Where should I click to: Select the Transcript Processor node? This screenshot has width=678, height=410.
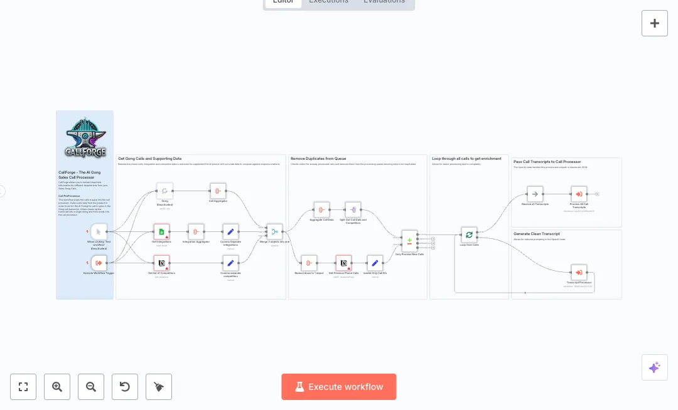(x=579, y=273)
